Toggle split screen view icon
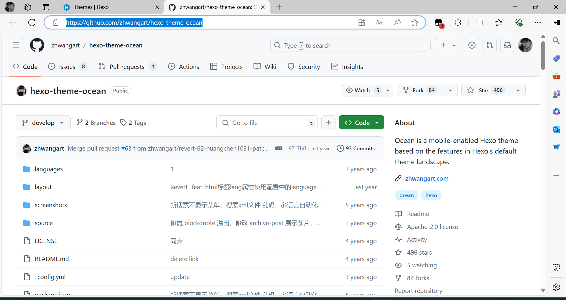Screen dimensions: 566x300 click(479, 22)
